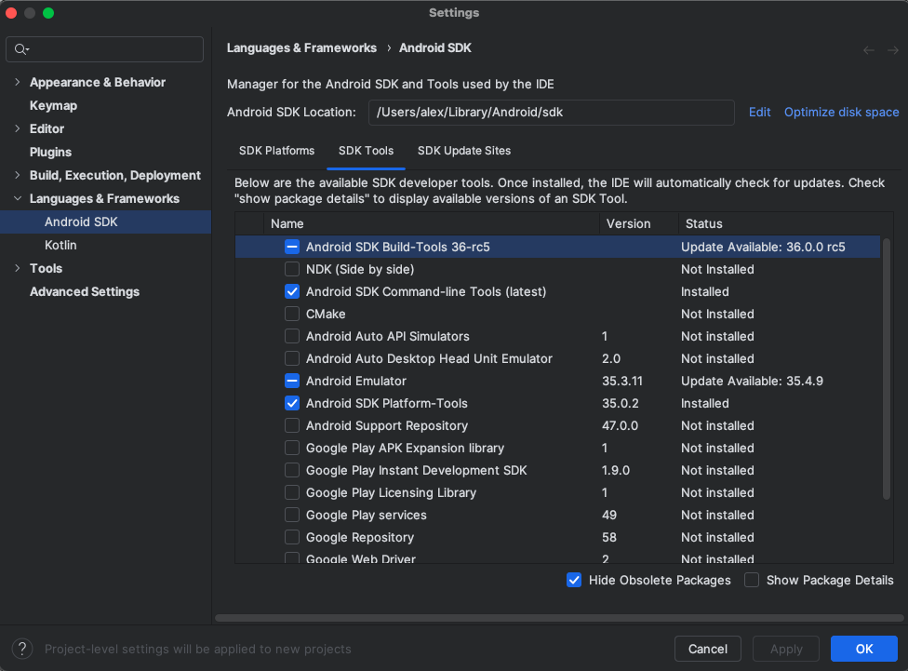This screenshot has height=671, width=908.
Task: Toggle the Android Emulator checkbox
Action: (292, 381)
